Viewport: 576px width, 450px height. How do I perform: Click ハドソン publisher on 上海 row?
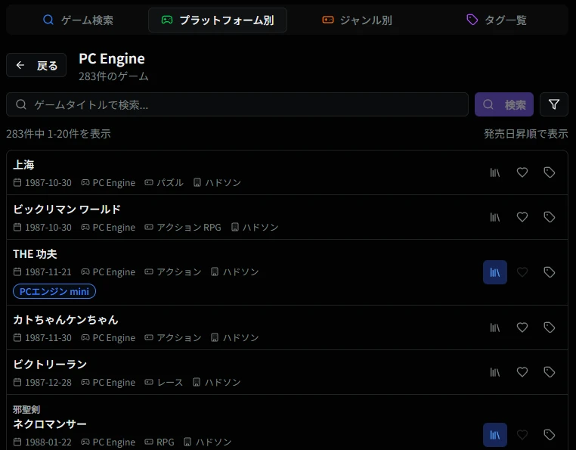(223, 183)
